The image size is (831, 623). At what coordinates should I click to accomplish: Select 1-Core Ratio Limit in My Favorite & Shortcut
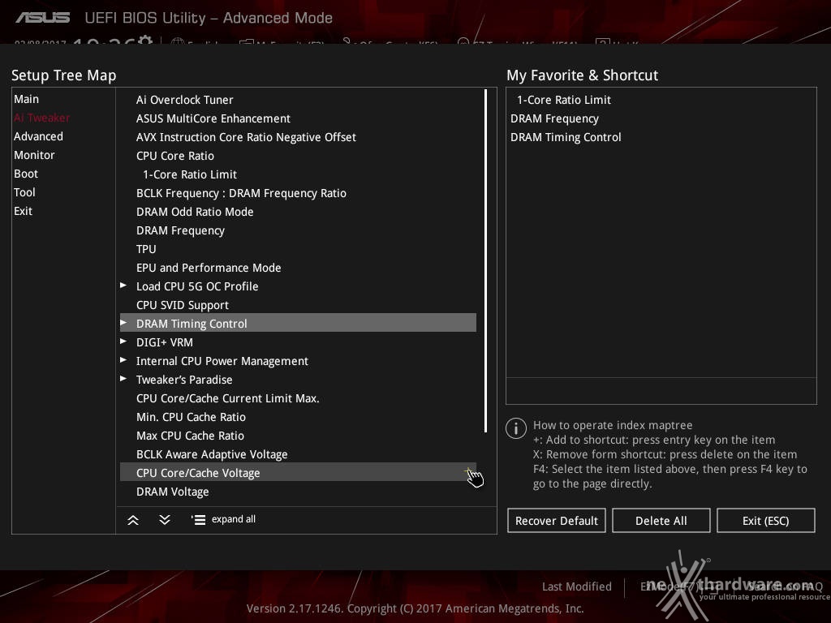click(x=564, y=100)
